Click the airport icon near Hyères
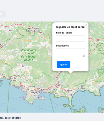This screenshot has width=104, height=121. [71, 95]
